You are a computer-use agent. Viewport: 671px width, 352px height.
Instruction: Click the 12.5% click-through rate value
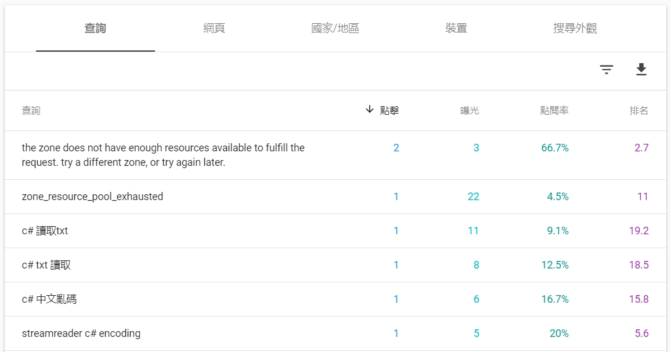tap(555, 265)
